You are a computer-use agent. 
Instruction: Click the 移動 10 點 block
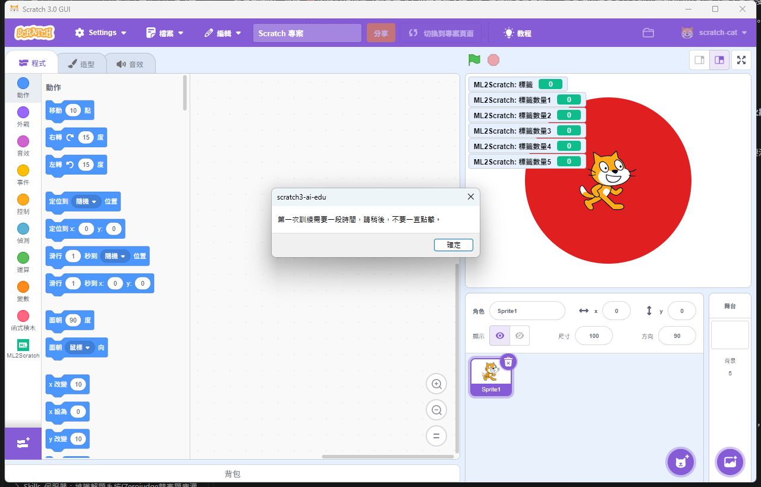(70, 110)
